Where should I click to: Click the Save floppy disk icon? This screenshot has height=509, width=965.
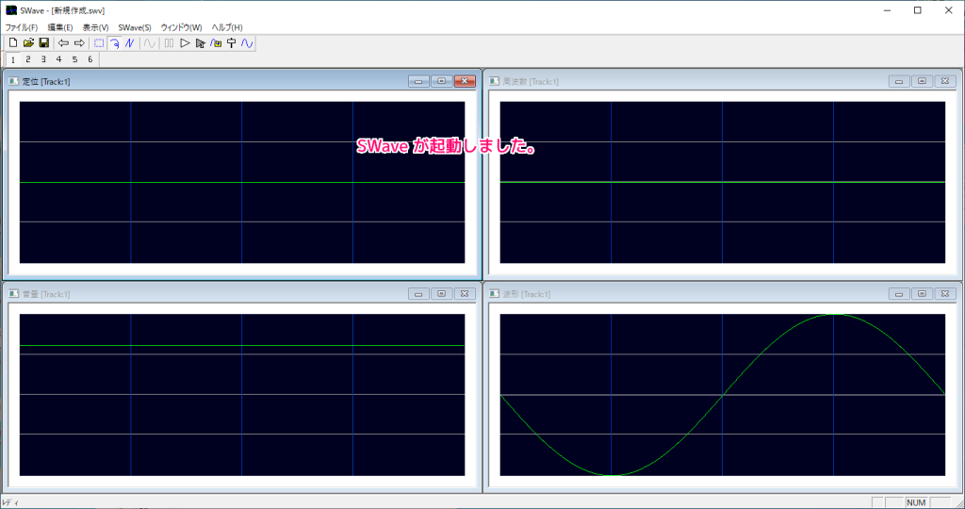(x=43, y=43)
